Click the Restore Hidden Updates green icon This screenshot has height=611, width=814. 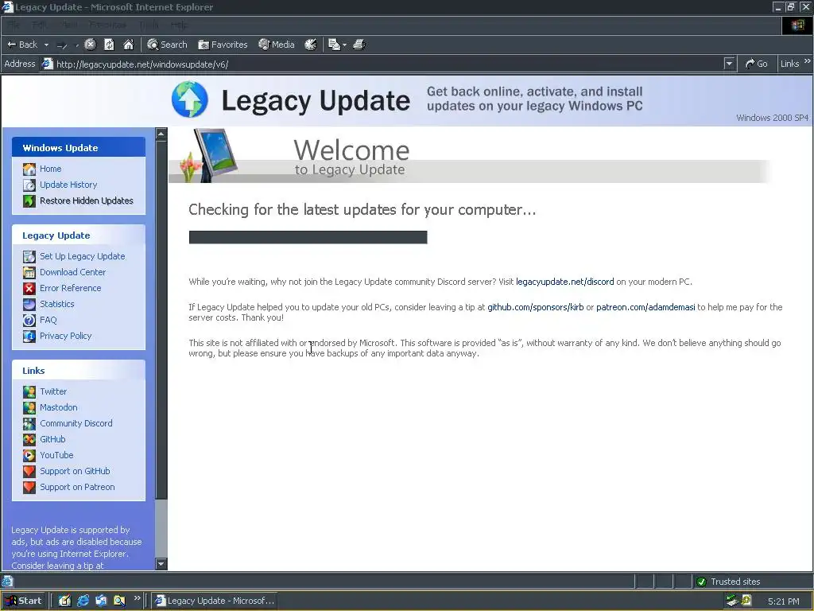[x=29, y=200]
